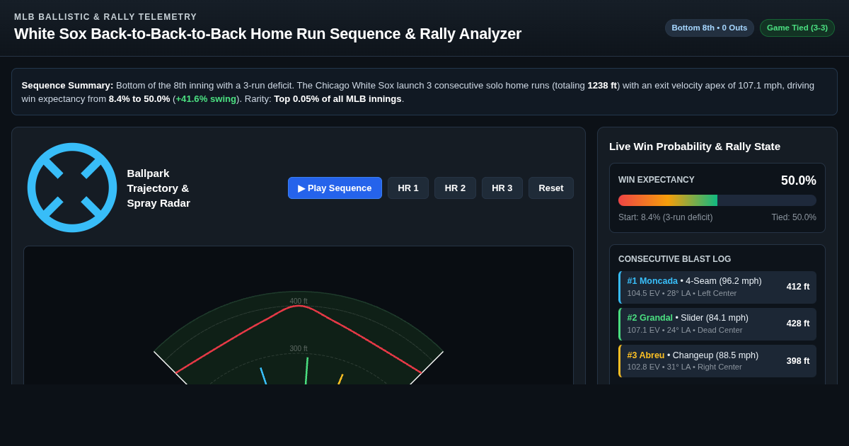Click the Game Tied (3-3) badge

797,28
